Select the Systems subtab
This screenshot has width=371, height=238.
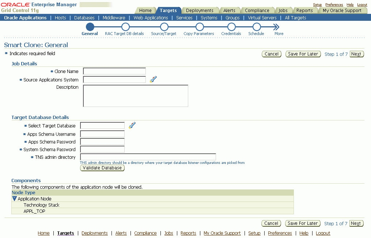(x=209, y=18)
